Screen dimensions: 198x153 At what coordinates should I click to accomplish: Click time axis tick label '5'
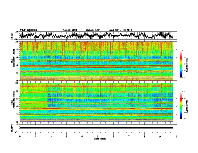coord(98,136)
